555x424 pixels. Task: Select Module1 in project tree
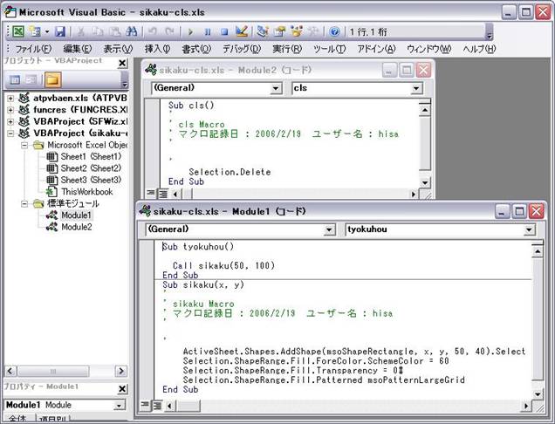click(76, 215)
